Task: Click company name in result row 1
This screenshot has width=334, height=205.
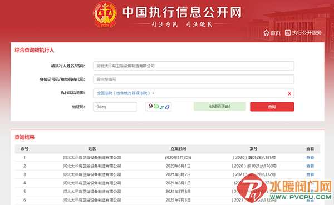Action: [92, 158]
